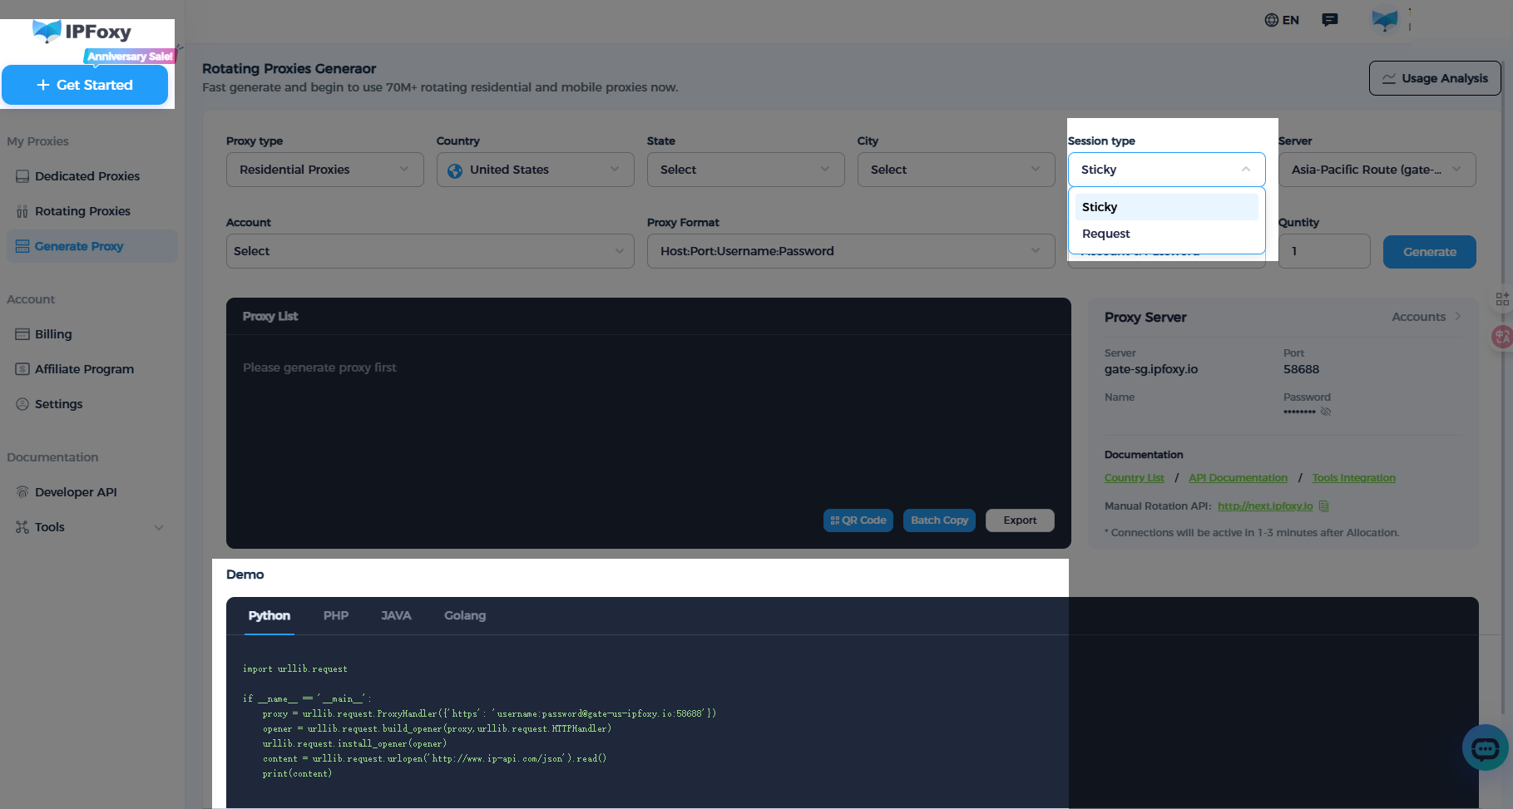Click the QR Code button
Screen dimensions: 1513x809
coord(858,520)
